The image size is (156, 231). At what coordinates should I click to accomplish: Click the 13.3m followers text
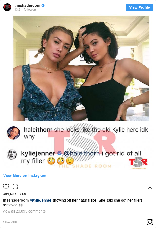[26, 10]
